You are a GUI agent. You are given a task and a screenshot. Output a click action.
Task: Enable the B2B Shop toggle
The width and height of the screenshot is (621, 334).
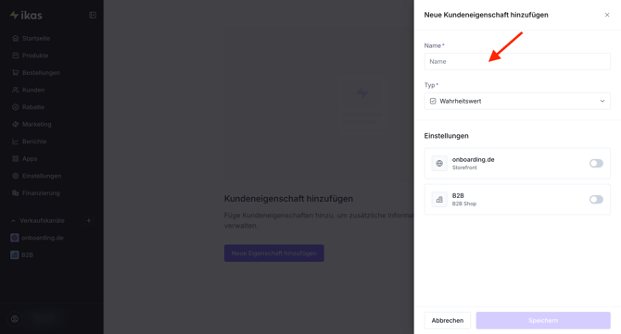(x=596, y=200)
